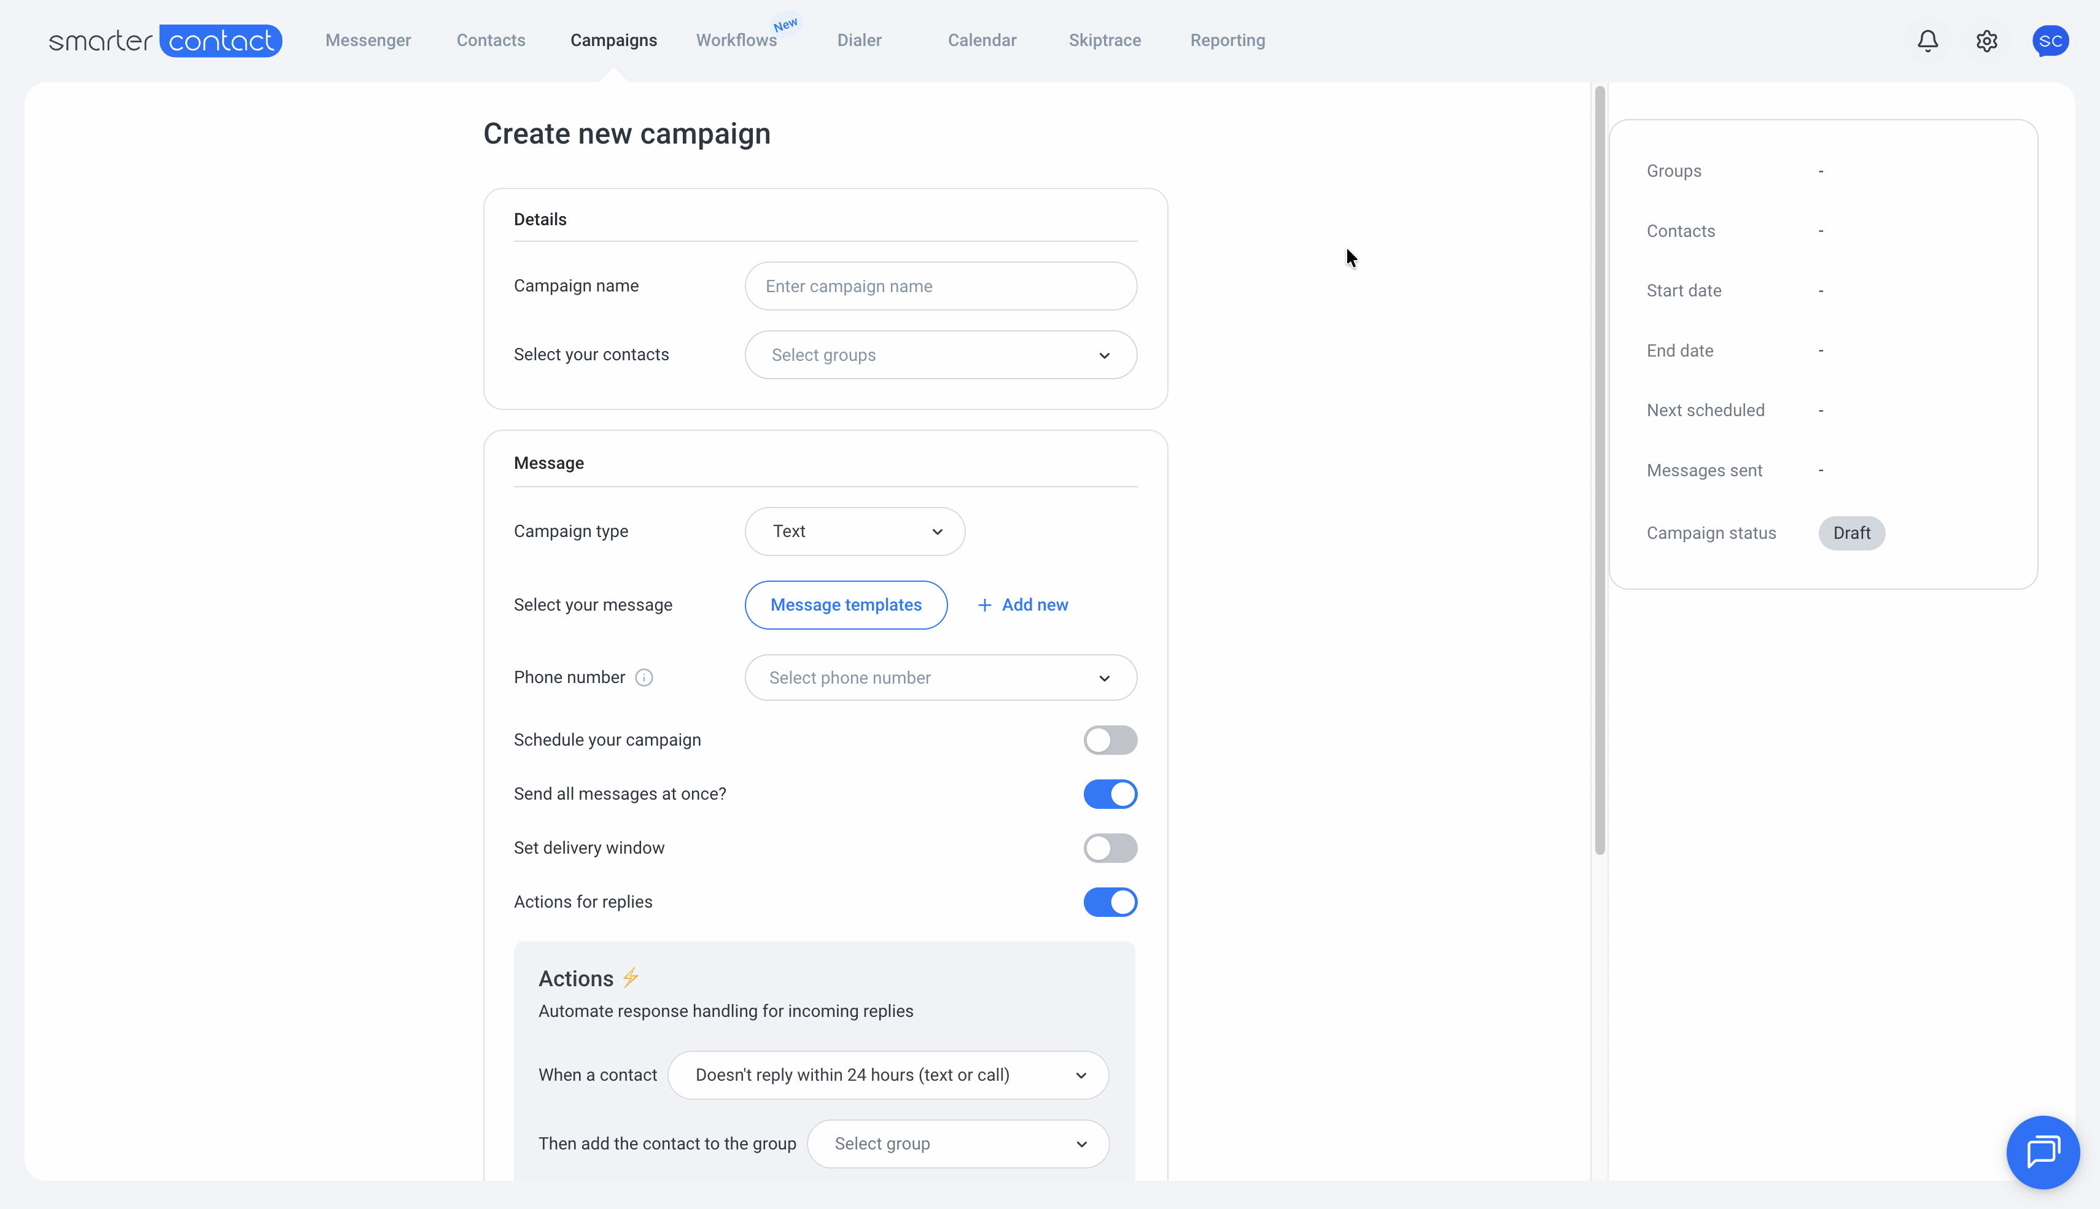Click the Select your message label
The image size is (2100, 1209).
click(593, 605)
